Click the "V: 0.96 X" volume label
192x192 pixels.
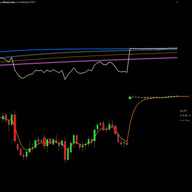pos(185,116)
